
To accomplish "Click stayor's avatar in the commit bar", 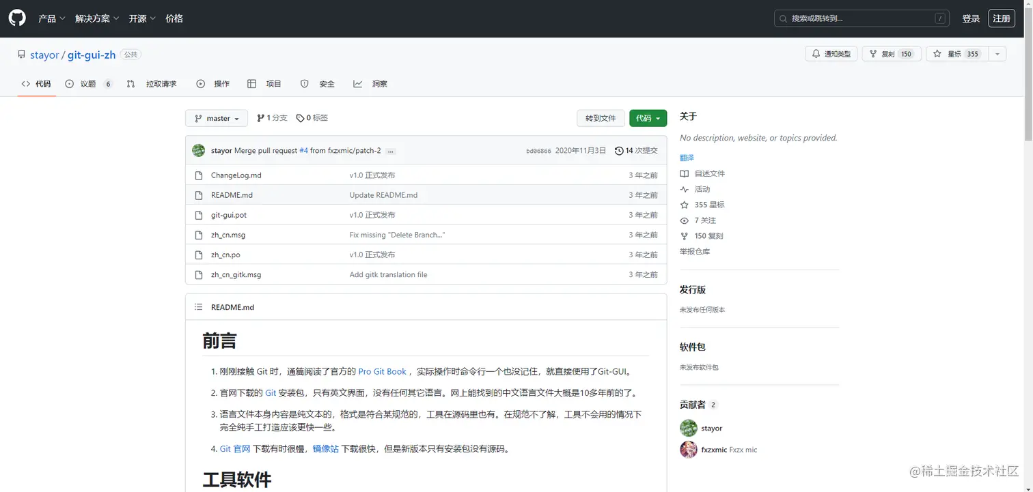I will [x=199, y=150].
